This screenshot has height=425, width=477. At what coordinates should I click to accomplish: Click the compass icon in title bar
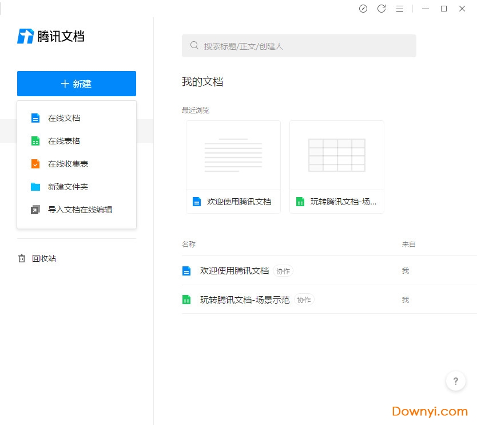coord(363,9)
